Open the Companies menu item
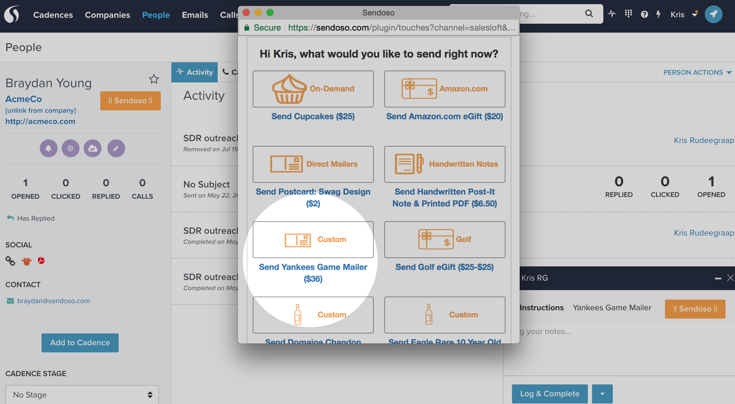735x404 pixels. 107,15
